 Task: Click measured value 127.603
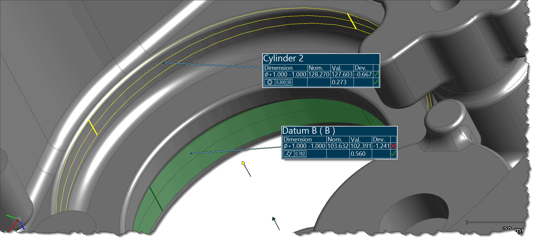pyautogui.click(x=342, y=75)
